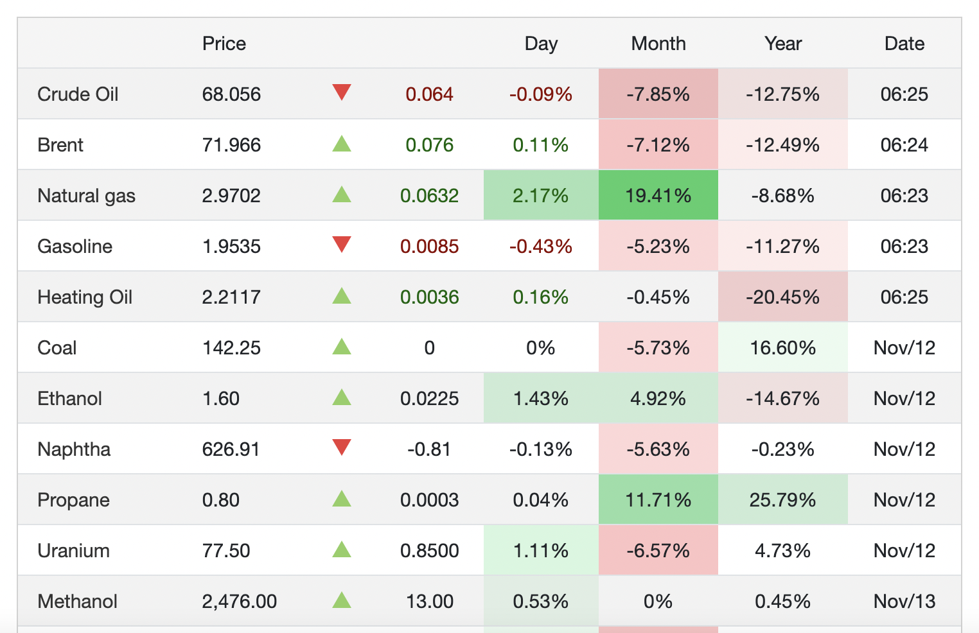Image resolution: width=979 pixels, height=633 pixels.
Task: Open the Methanol commodity link
Action: point(77,602)
